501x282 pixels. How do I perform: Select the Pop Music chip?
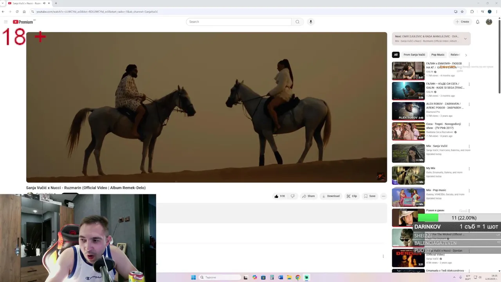pyautogui.click(x=438, y=55)
